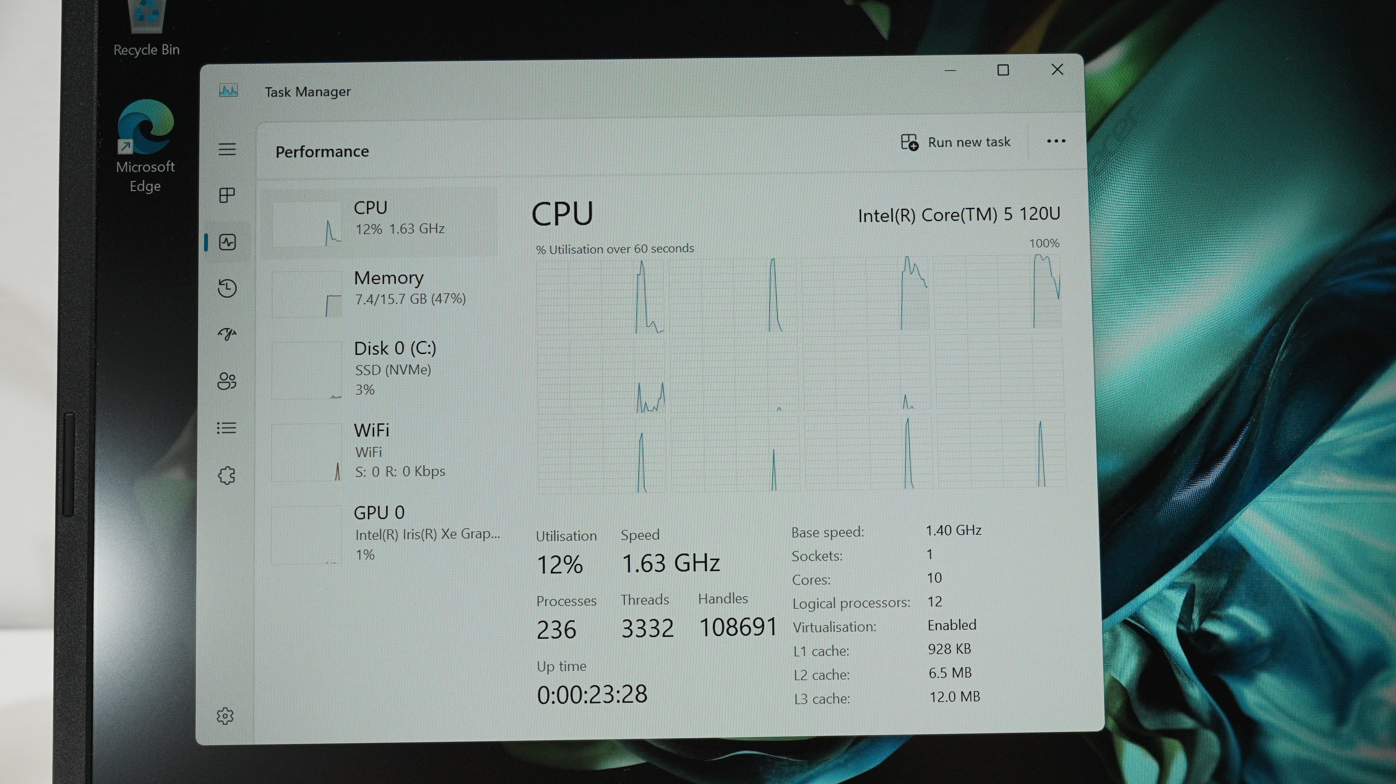Open the Details list icon
This screenshot has height=784, width=1396.
pos(227,428)
